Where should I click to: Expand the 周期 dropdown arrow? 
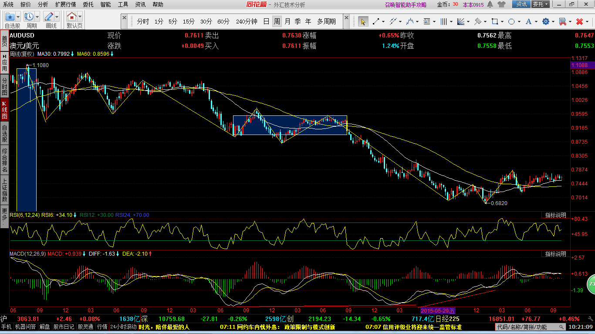pos(37,17)
